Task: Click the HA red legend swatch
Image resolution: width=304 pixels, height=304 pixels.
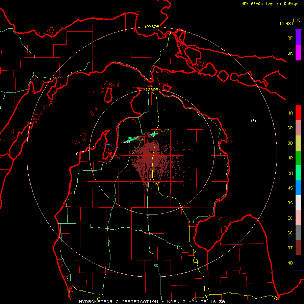Action: (298, 113)
